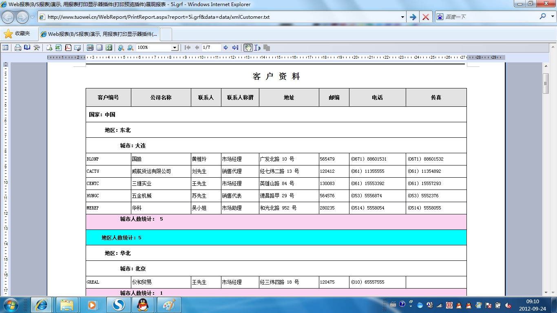
Task: Go to next page arrow
Action: pyautogui.click(x=226, y=48)
